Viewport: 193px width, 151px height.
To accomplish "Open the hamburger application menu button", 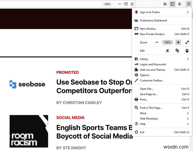I will tap(189, 4).
